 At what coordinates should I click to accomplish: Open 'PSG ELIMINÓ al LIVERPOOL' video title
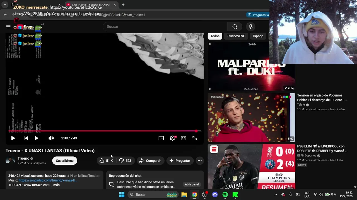pyautogui.click(x=322, y=149)
